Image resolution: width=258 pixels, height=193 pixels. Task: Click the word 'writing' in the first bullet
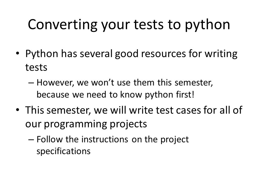221,54
